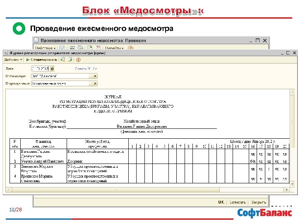Click into the Дата input field
Image resolution: width=298 pixels, height=223 pixels.
pos(40,69)
